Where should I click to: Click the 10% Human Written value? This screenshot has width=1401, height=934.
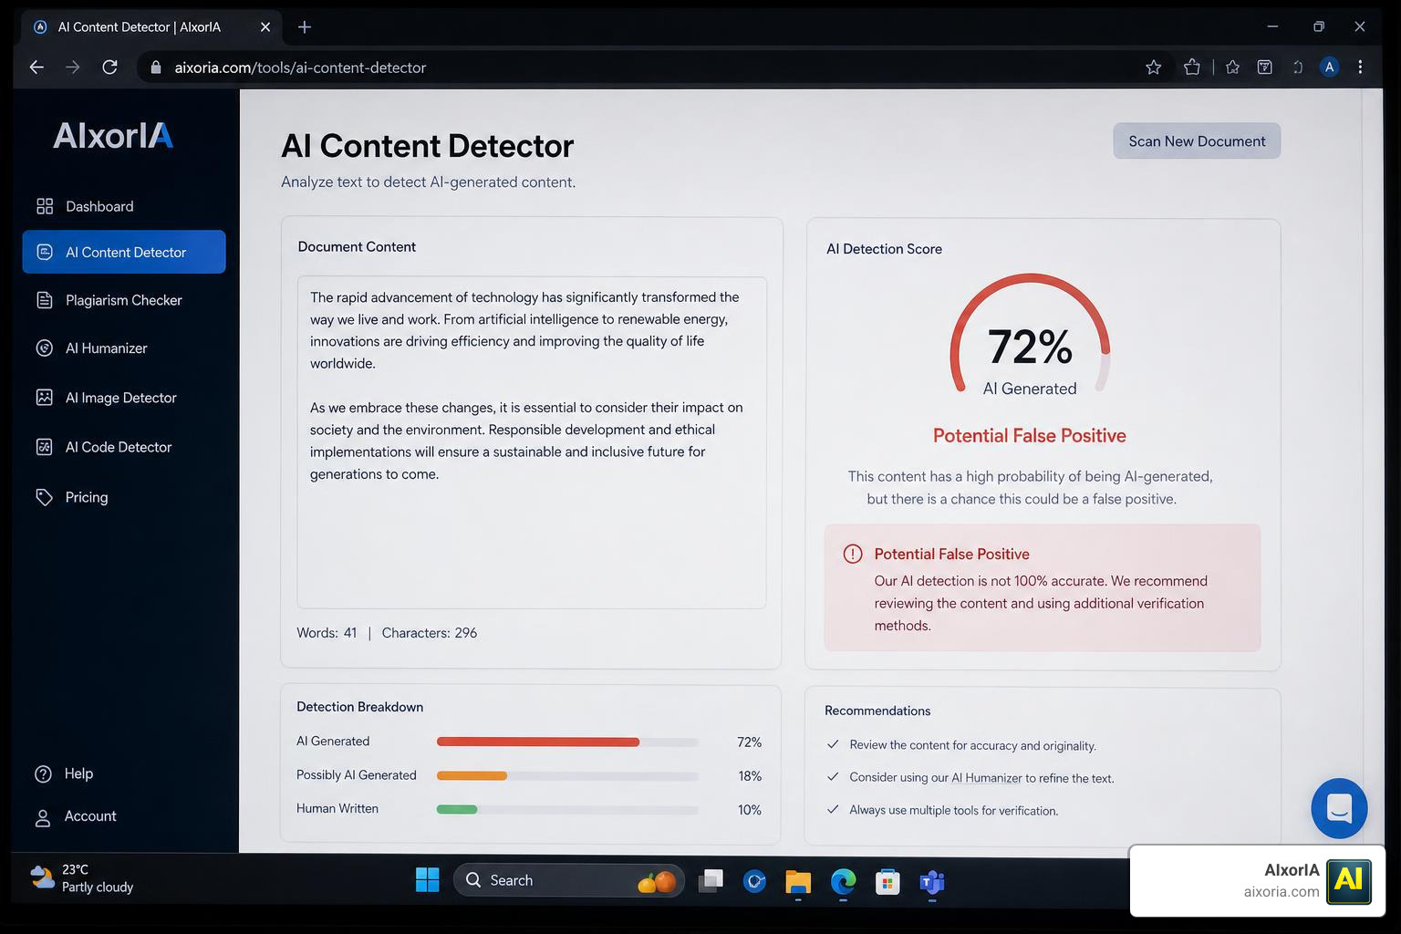[x=750, y=810]
